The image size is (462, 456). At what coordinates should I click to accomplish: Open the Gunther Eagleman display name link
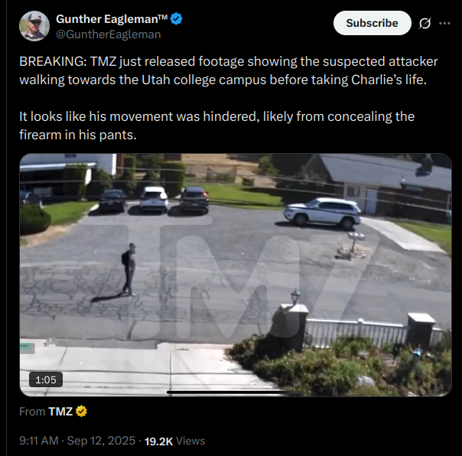pos(112,19)
